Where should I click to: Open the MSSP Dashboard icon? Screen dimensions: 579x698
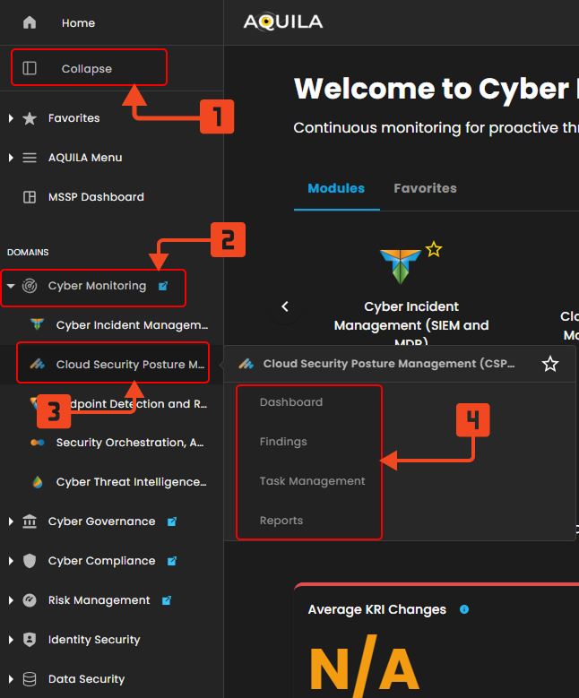(30, 197)
